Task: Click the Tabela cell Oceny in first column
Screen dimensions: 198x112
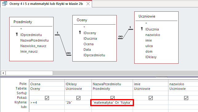Action: click(x=47, y=89)
